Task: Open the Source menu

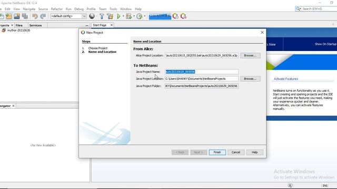Action: [x=43, y=9]
